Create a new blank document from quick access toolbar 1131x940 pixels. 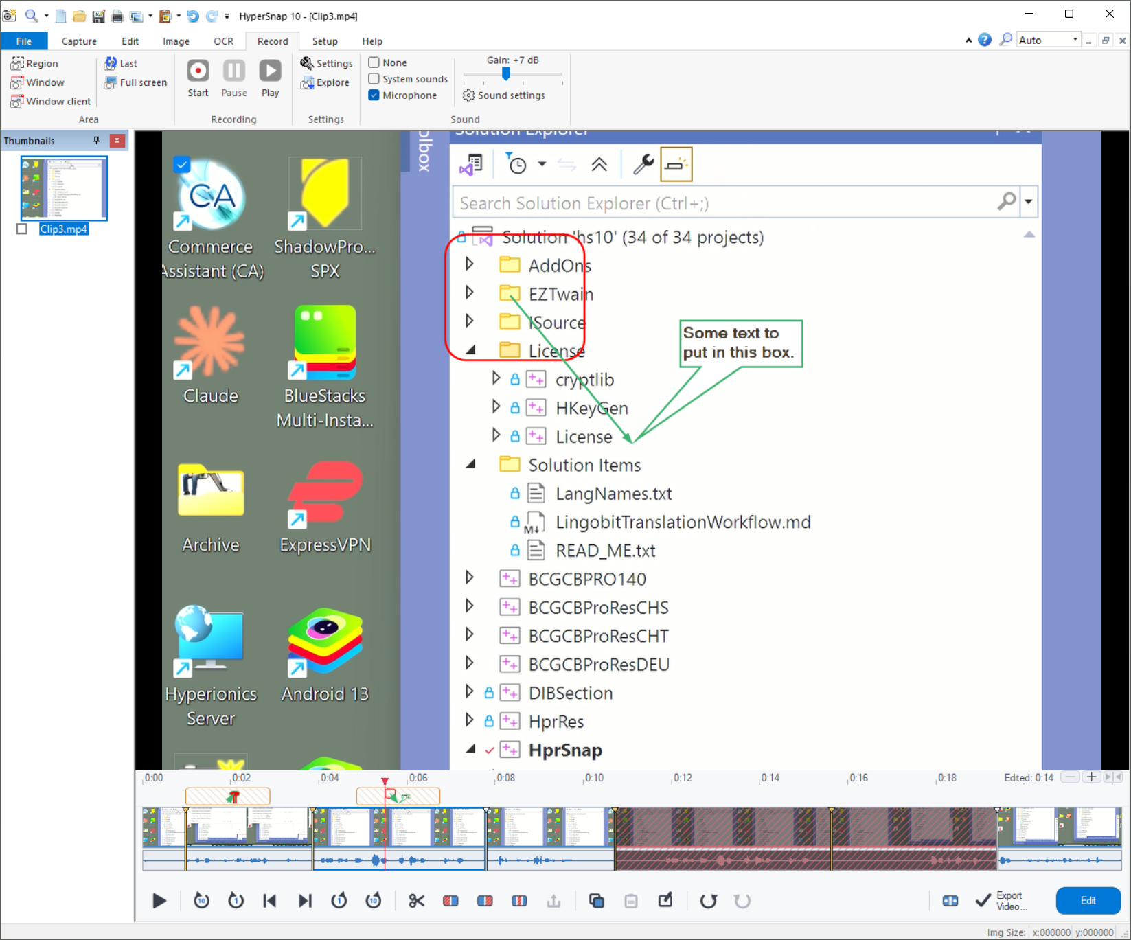tap(61, 16)
